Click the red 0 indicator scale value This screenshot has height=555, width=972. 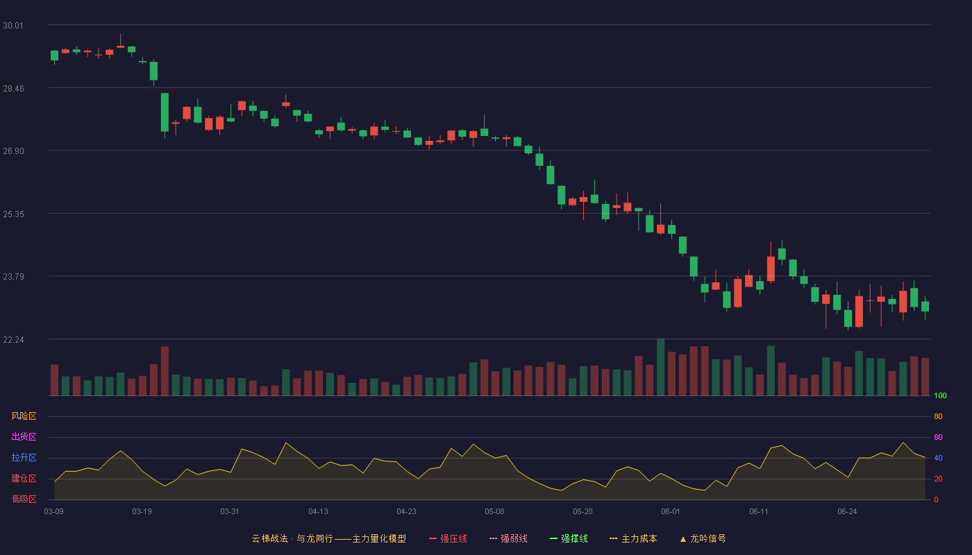coord(936,499)
